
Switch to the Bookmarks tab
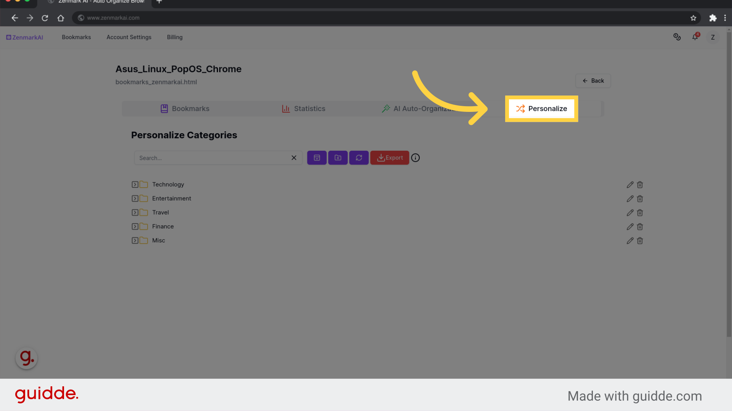pyautogui.click(x=185, y=108)
